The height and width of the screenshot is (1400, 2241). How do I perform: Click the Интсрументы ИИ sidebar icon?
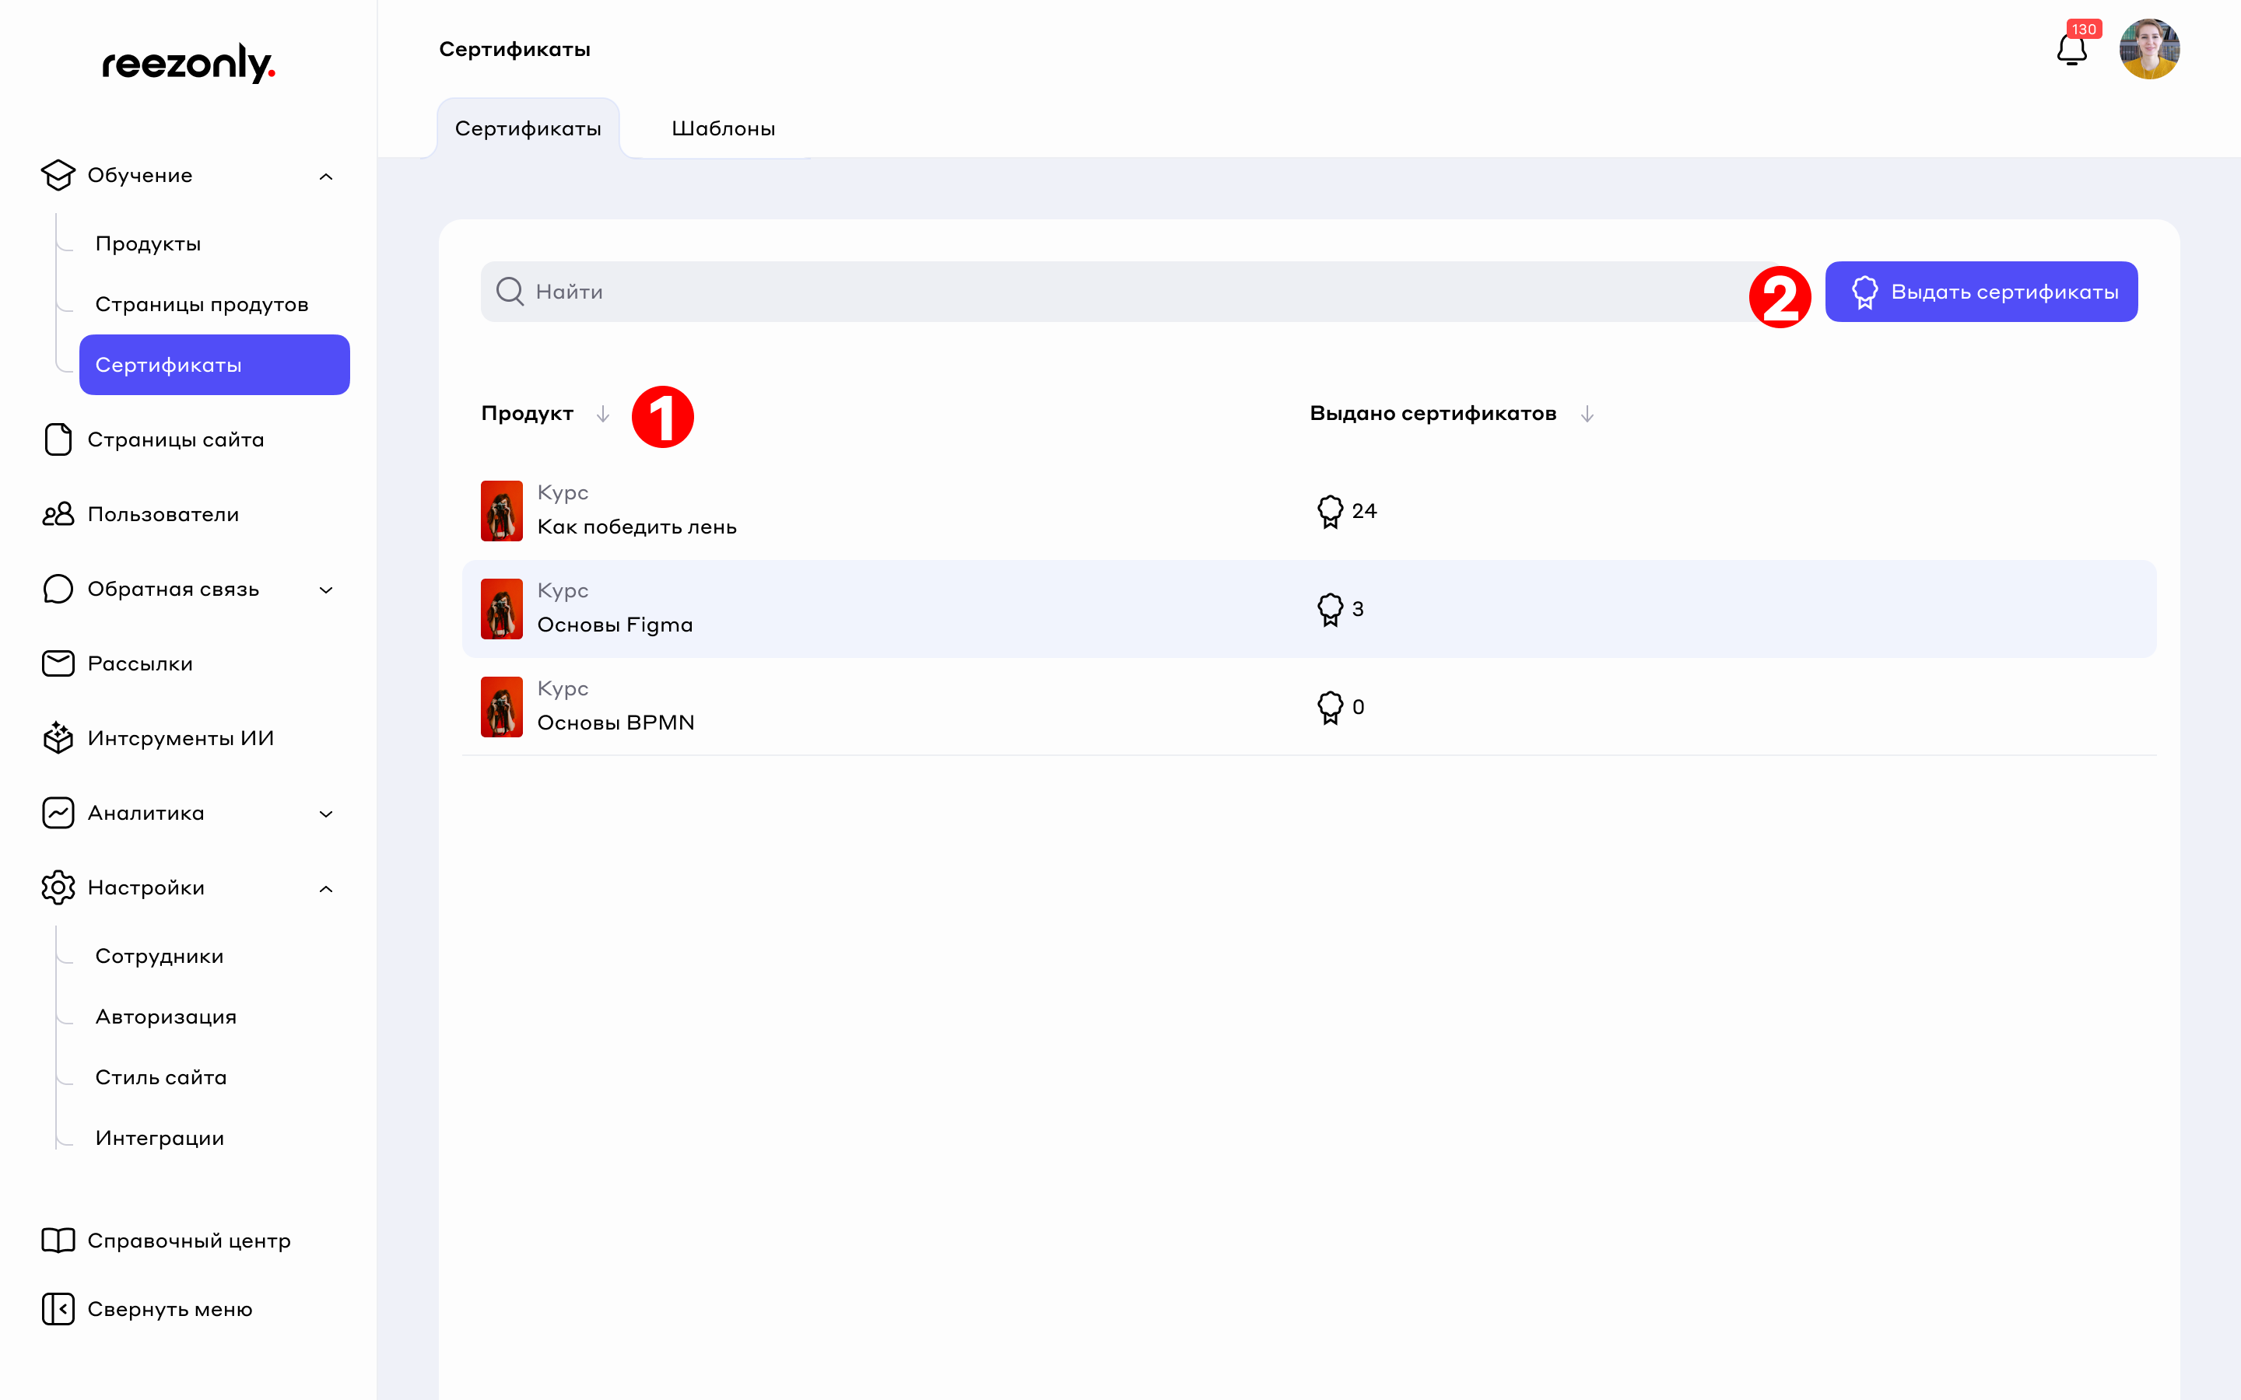click(58, 738)
